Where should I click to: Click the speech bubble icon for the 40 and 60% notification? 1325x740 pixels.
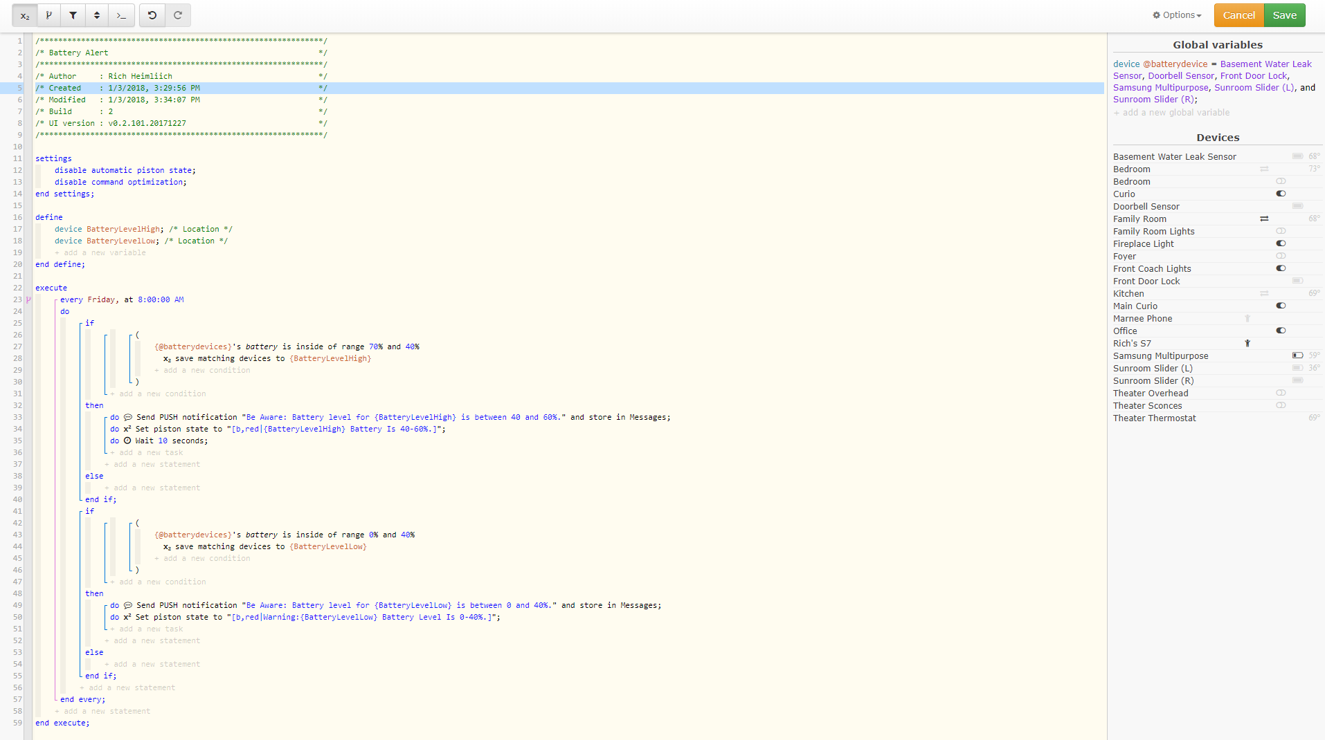pos(128,417)
